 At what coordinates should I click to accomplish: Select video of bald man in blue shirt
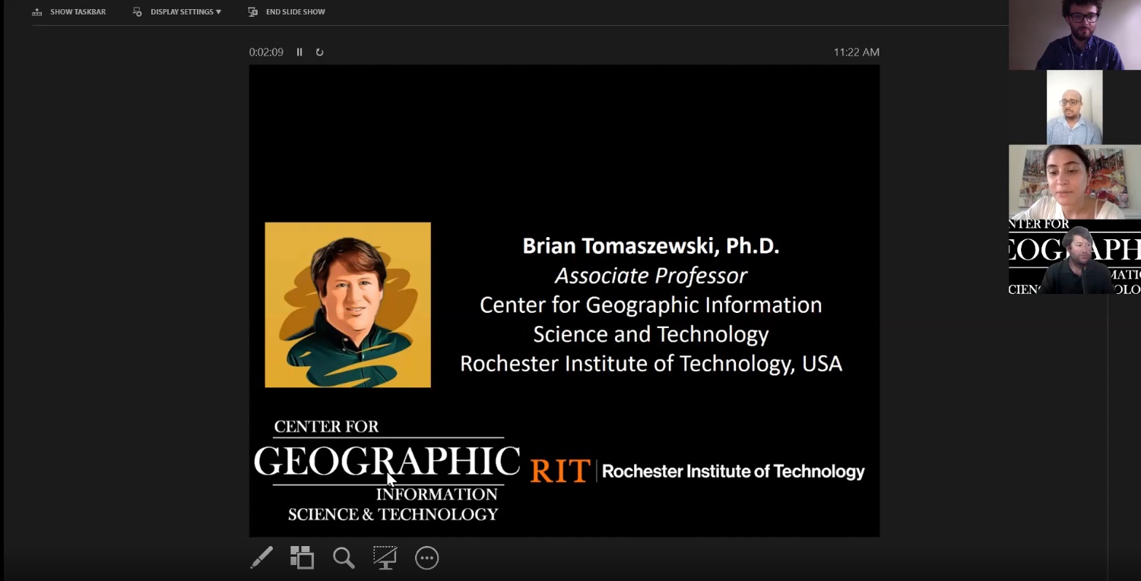1074,107
